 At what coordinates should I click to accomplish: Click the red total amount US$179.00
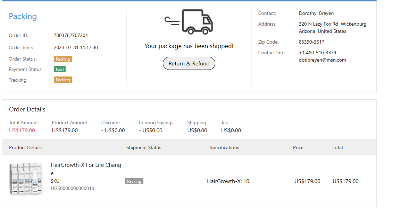[x=22, y=130]
